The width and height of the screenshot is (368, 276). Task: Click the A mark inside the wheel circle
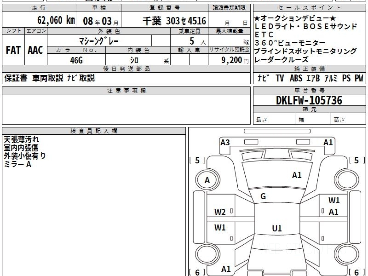pos(207,181)
